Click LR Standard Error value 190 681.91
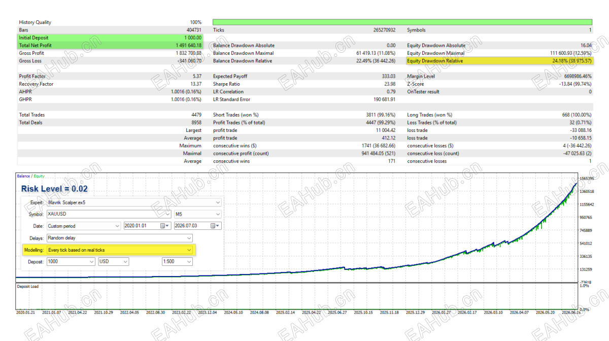This screenshot has width=609, height=341. click(384, 99)
